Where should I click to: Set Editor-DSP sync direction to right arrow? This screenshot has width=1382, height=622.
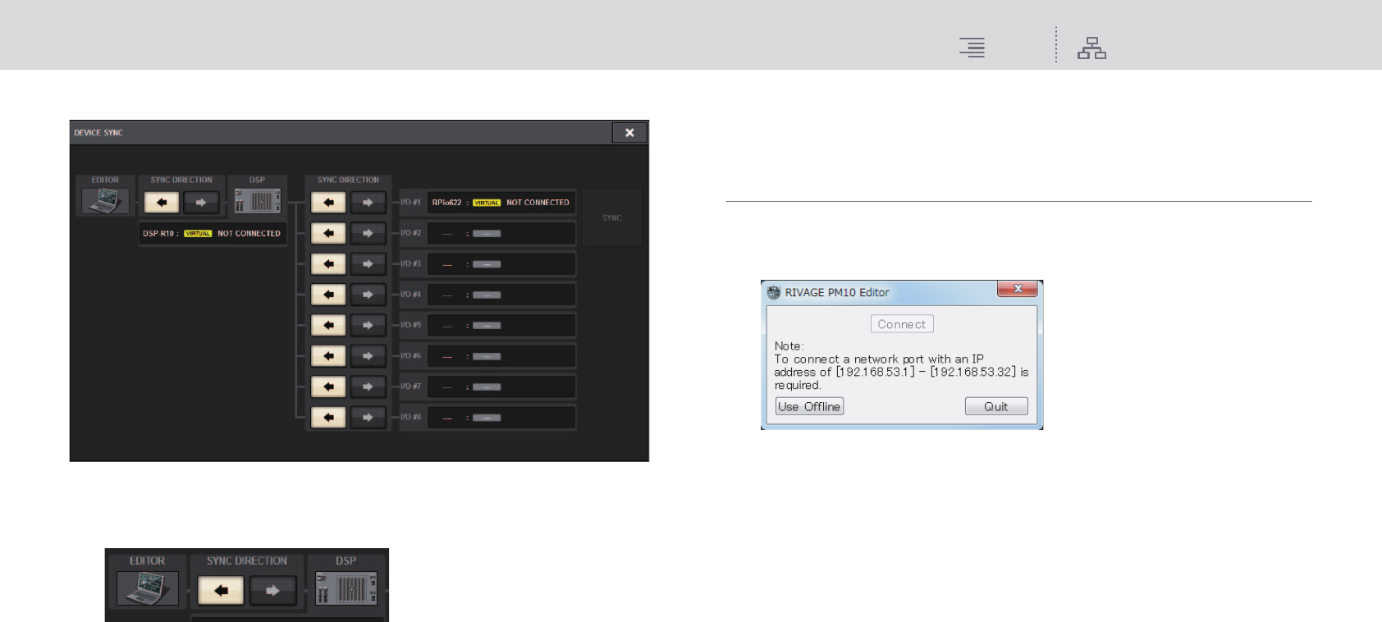coord(201,202)
